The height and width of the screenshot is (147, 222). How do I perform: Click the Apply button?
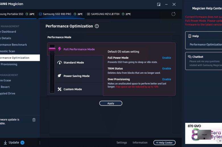tap(111, 103)
